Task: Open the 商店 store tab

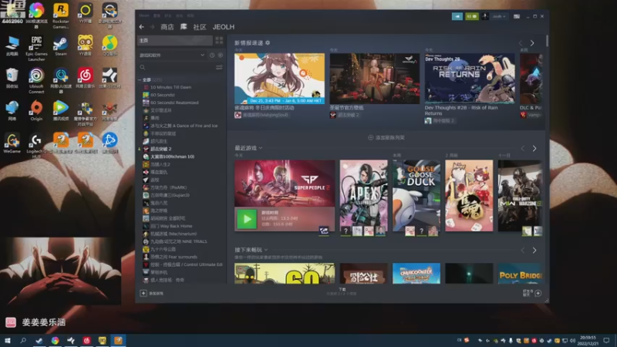Action: click(x=167, y=27)
